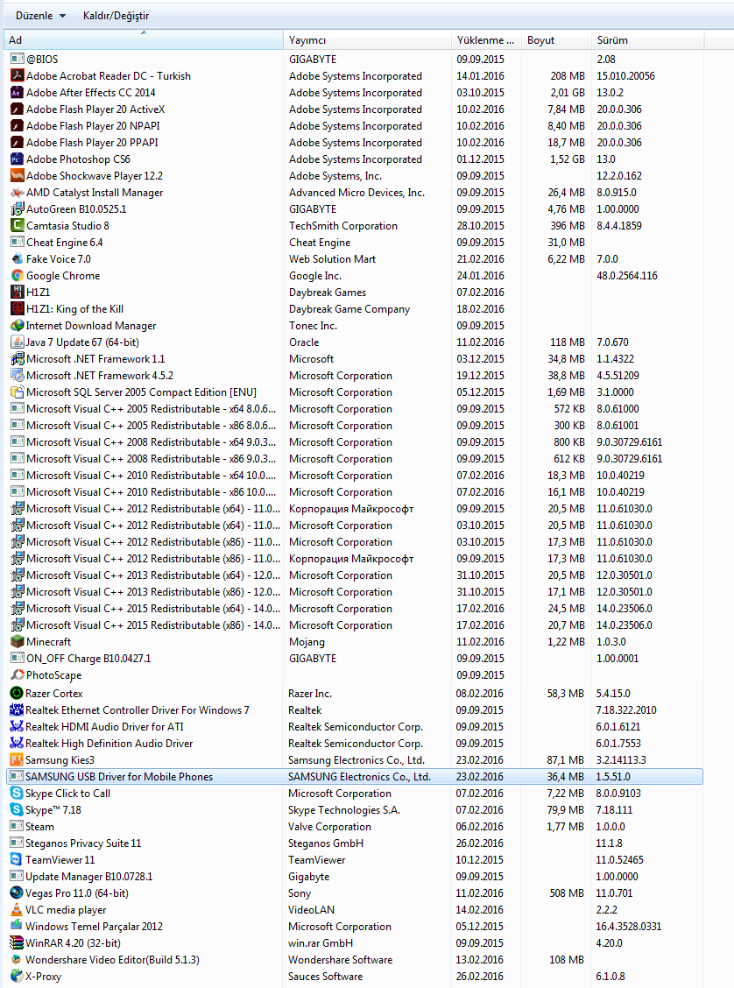Click the X-Proxy icon
The width and height of the screenshot is (734, 988).
[17, 976]
